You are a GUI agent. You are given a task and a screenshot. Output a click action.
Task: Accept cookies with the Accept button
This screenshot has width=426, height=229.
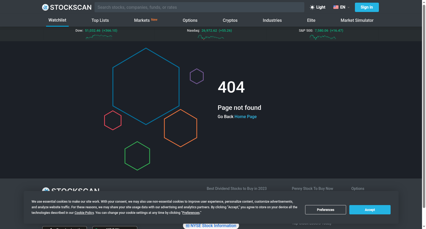(x=370, y=210)
